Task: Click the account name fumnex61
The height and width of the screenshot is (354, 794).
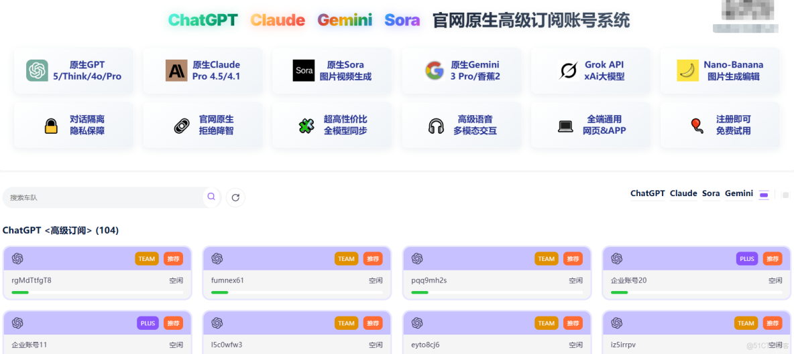Action: coord(227,280)
